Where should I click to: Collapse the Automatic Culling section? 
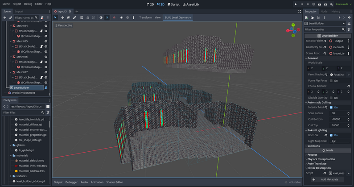tap(328, 103)
